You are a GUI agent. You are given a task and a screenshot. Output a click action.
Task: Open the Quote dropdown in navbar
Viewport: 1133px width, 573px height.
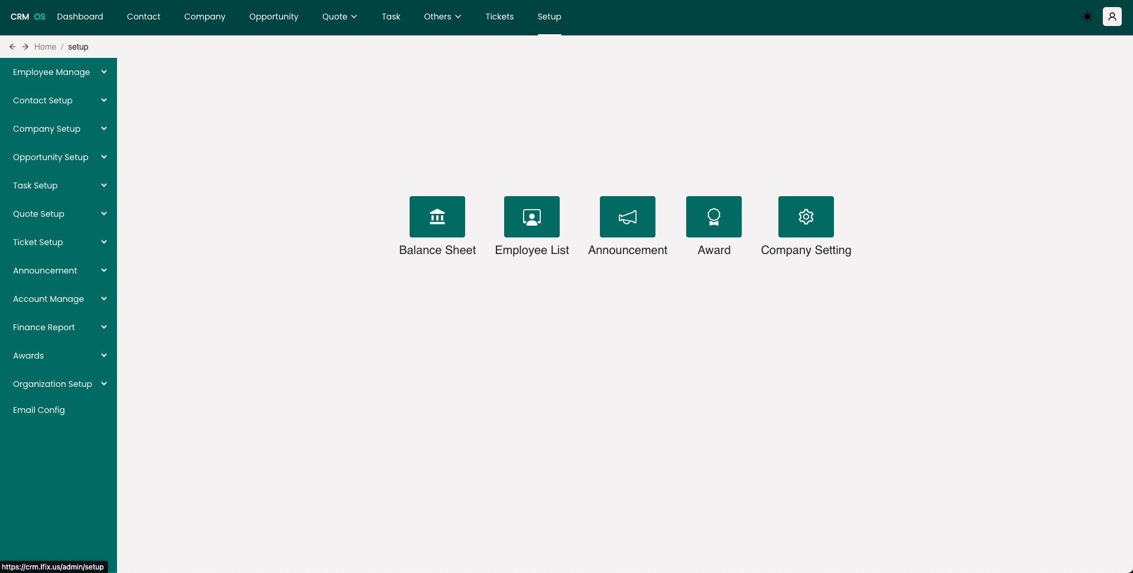point(339,17)
